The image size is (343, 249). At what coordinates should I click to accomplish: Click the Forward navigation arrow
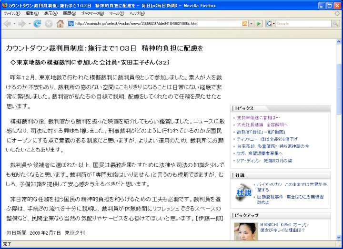click(22, 23)
